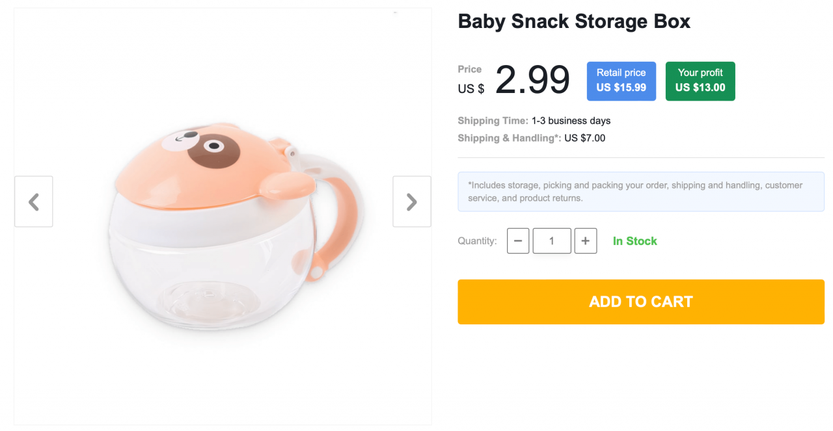
Task: Click the large 2.99 price display
Action: (532, 79)
